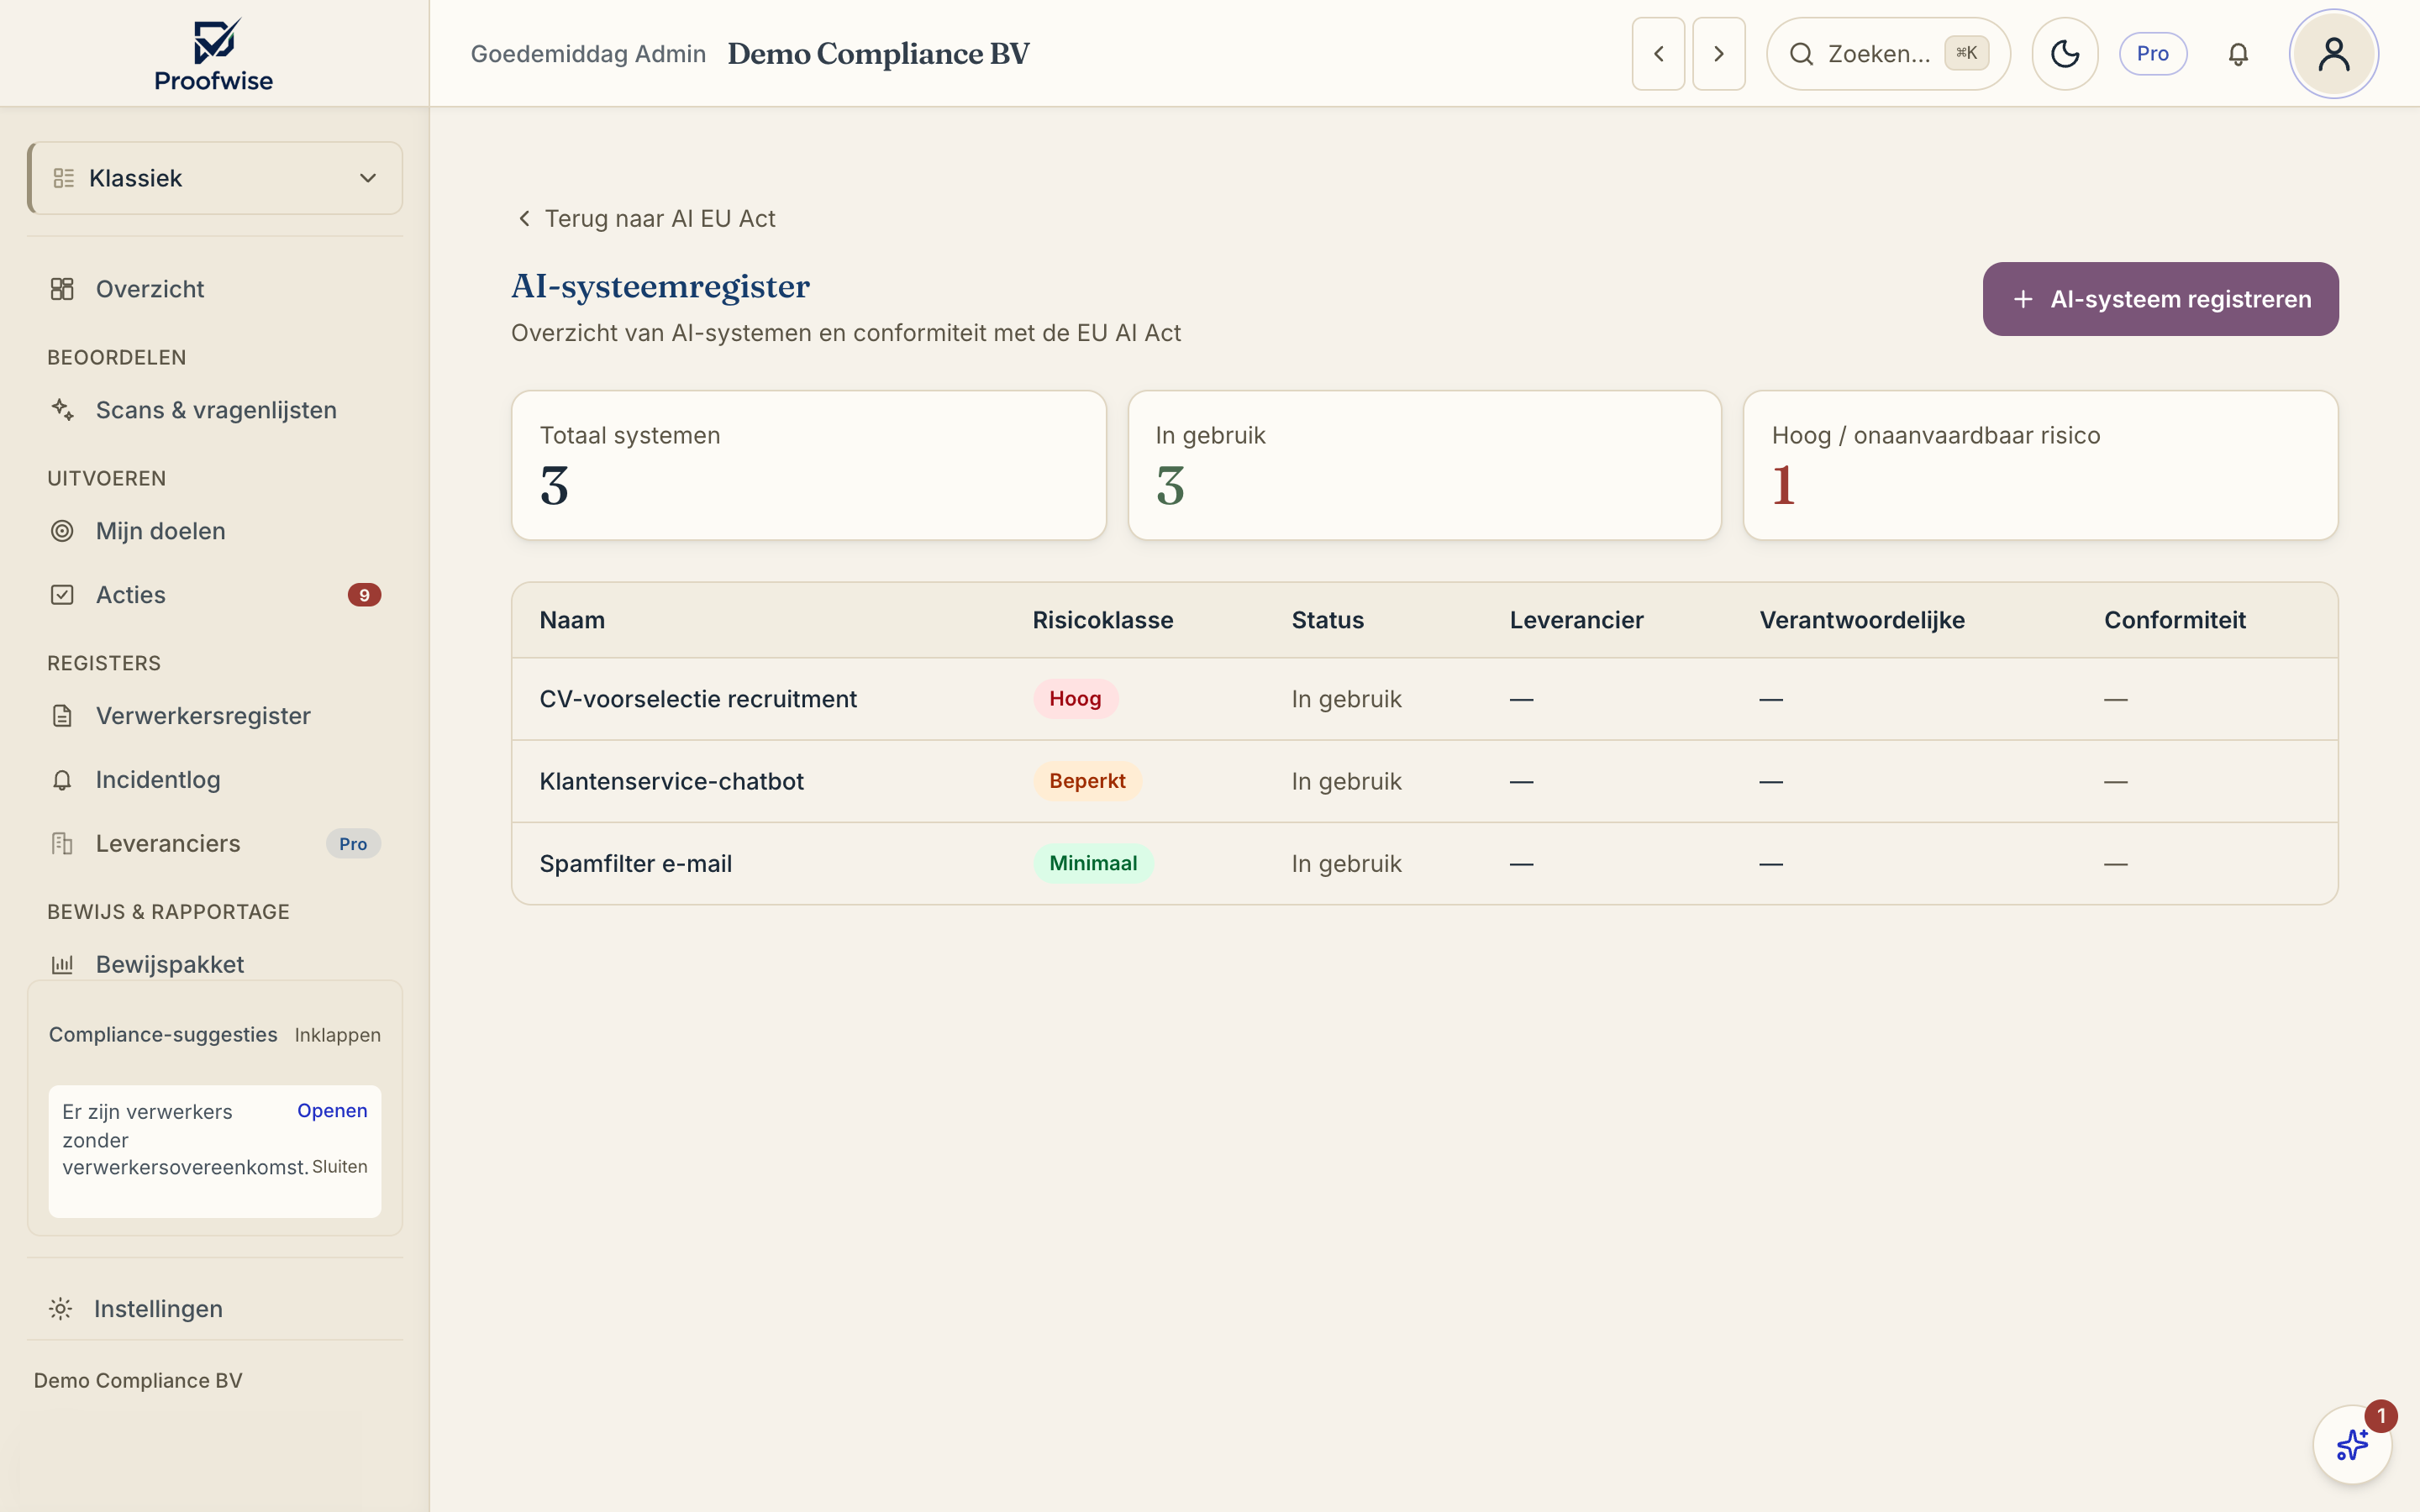The height and width of the screenshot is (1512, 2420).
Task: Click the Zoeken search field
Action: [1888, 54]
